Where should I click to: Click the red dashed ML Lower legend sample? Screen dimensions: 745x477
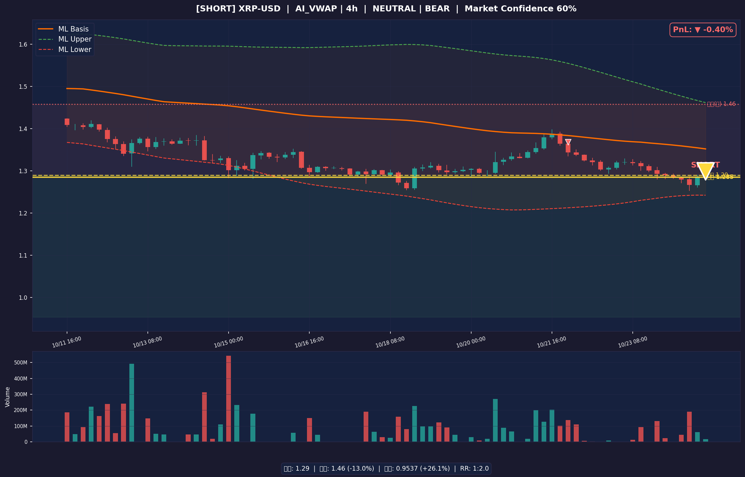click(x=46, y=50)
